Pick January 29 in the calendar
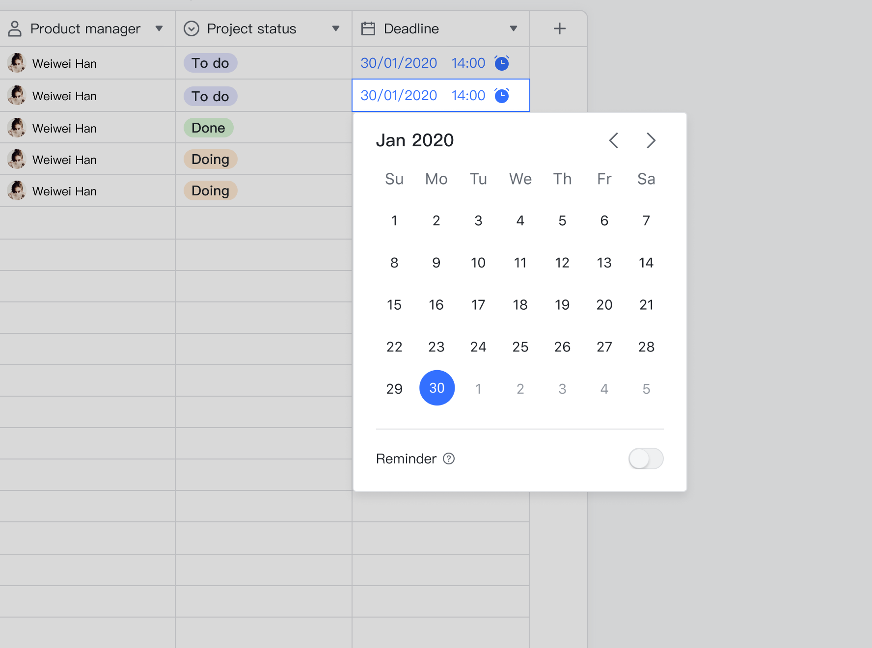Screen dimensions: 872x648 394,389
